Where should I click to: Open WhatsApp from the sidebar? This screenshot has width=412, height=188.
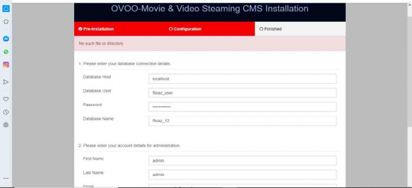point(6,52)
